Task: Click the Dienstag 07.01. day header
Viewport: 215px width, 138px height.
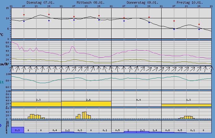Action: [36, 2]
